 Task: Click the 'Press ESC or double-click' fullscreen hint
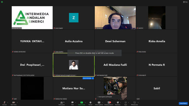94,53
